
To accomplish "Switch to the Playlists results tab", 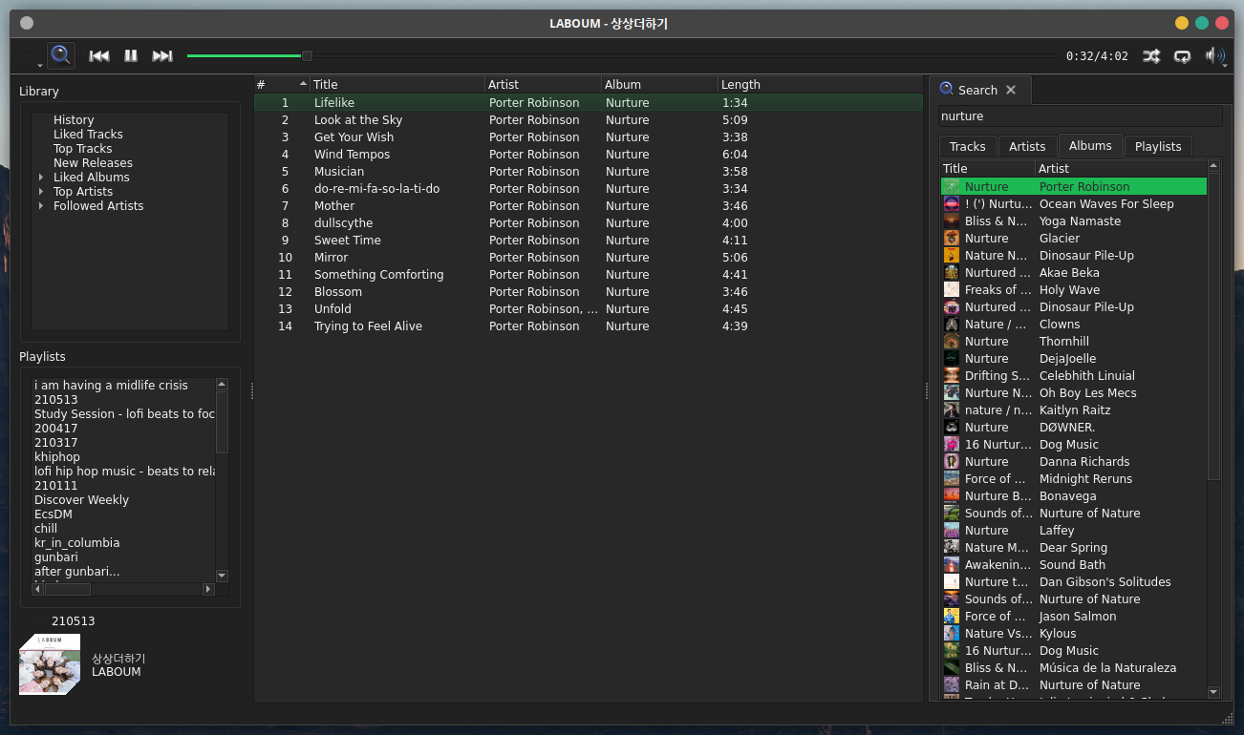I will pyautogui.click(x=1158, y=146).
